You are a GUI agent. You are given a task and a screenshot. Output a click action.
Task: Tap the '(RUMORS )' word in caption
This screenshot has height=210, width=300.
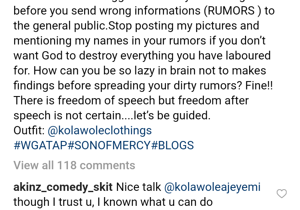pyautogui.click(x=232, y=11)
